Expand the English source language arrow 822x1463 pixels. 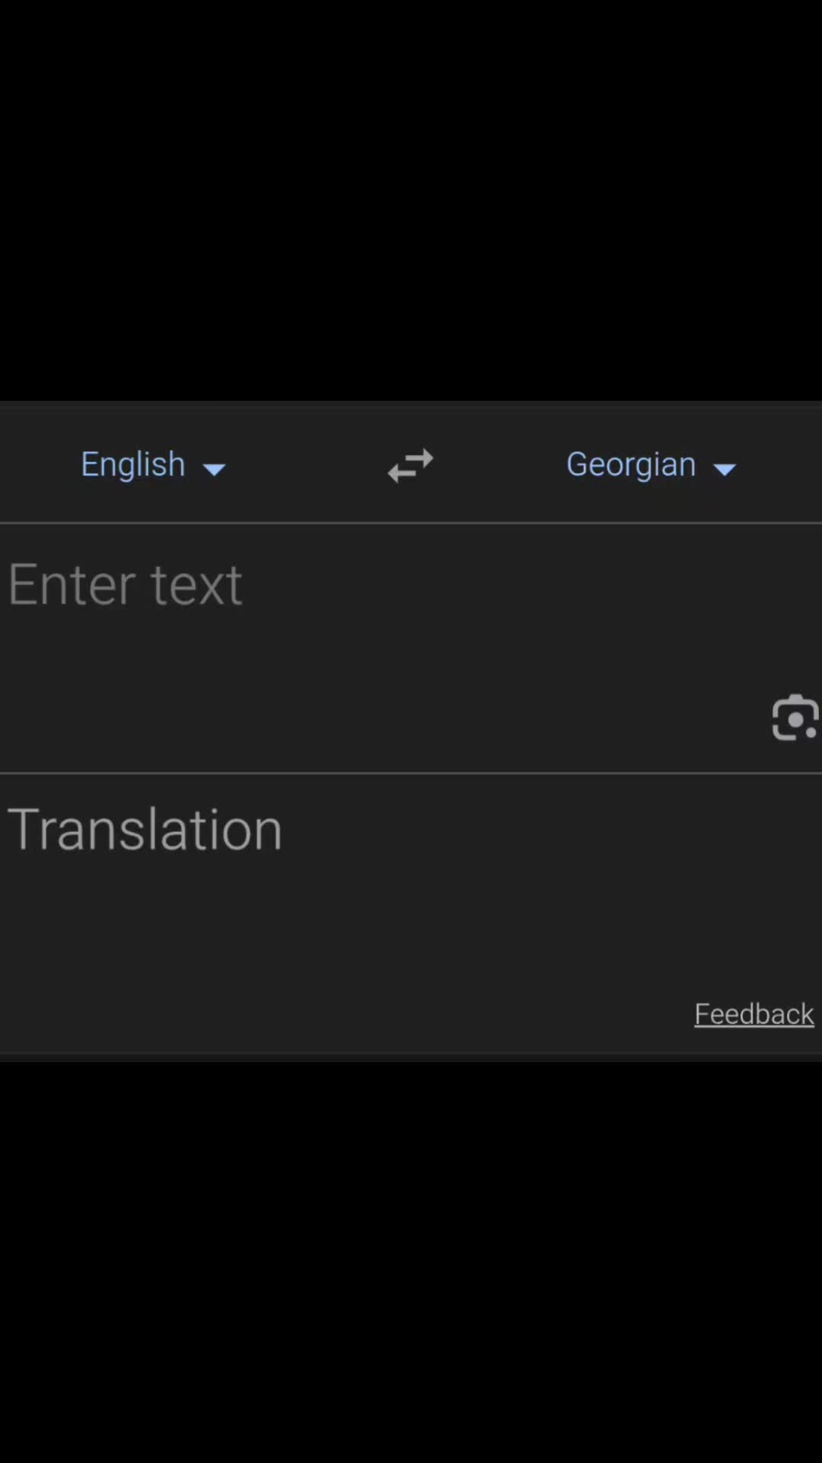[215, 469]
